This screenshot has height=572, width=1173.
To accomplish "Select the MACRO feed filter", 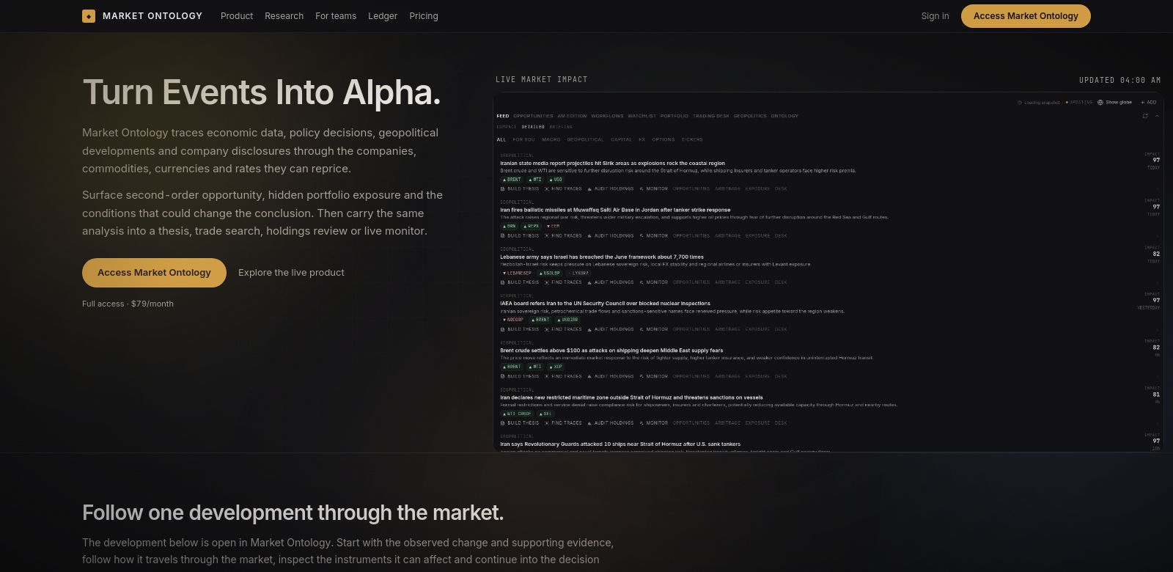I will coord(551,139).
